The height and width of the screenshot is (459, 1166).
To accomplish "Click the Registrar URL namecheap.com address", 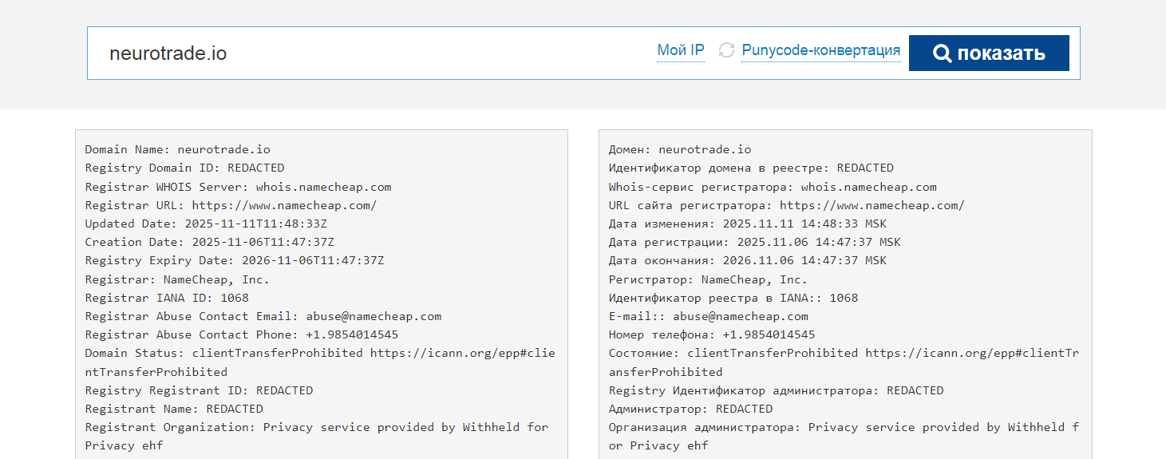I will (284, 205).
